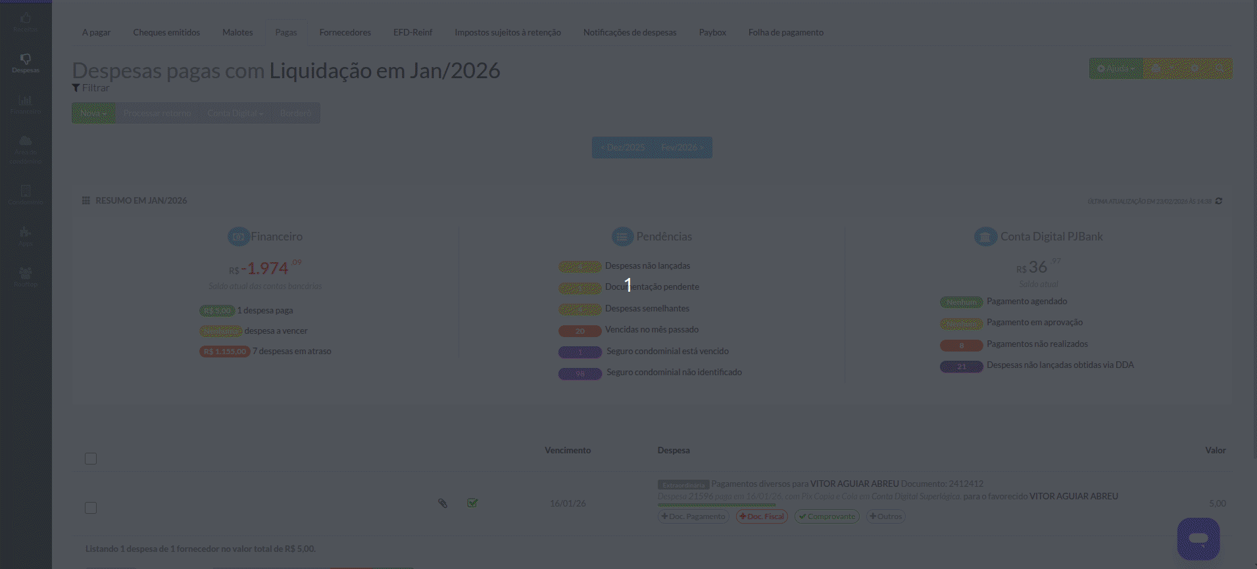
Task: Click the paperclip attachment icon in expense row
Action: [443, 503]
